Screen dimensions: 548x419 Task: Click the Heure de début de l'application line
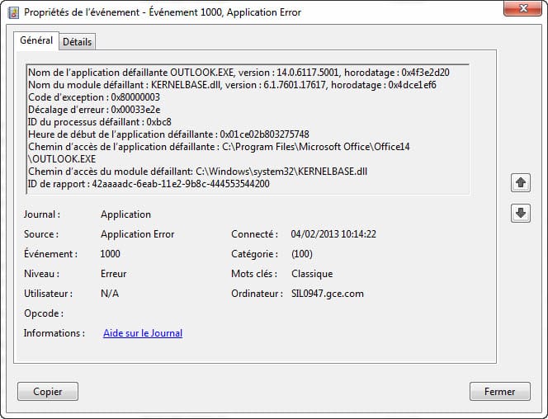click(x=168, y=134)
